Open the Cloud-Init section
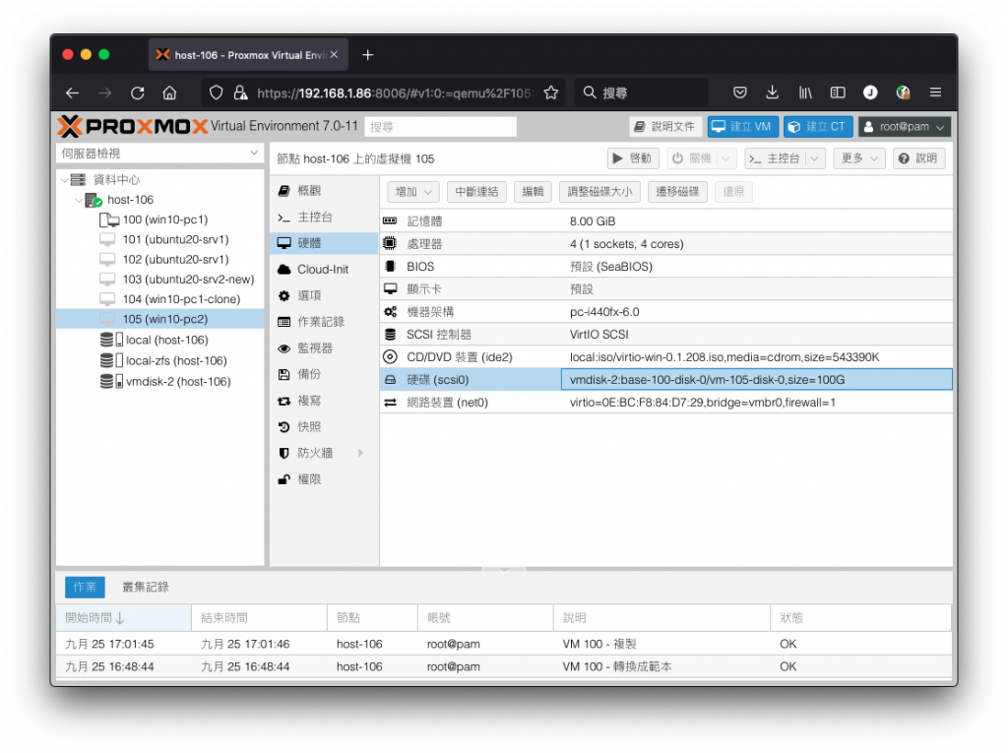 [324, 269]
